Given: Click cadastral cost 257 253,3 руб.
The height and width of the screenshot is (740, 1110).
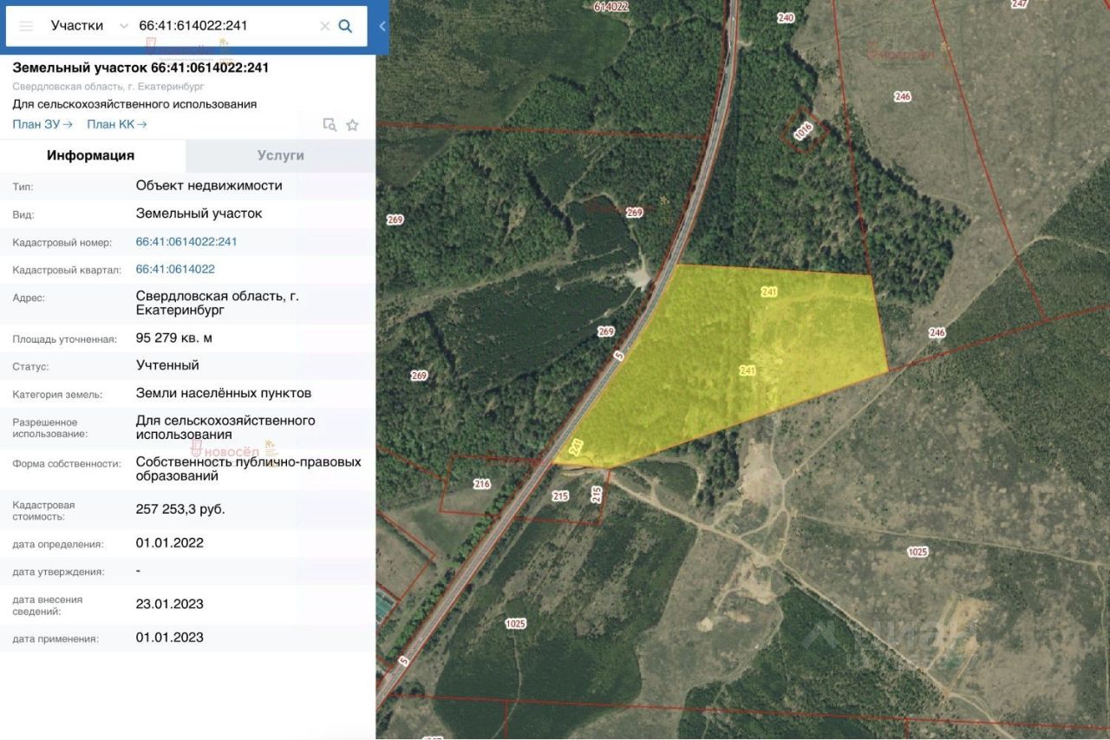Looking at the screenshot, I should (x=180, y=509).
